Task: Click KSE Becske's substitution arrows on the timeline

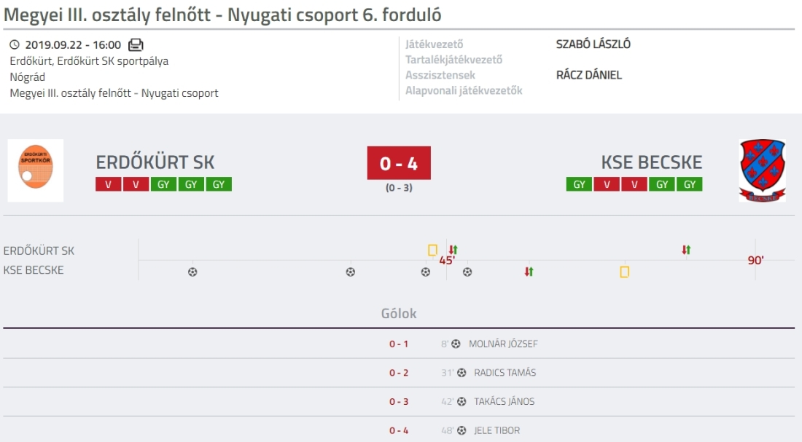Action: (529, 272)
